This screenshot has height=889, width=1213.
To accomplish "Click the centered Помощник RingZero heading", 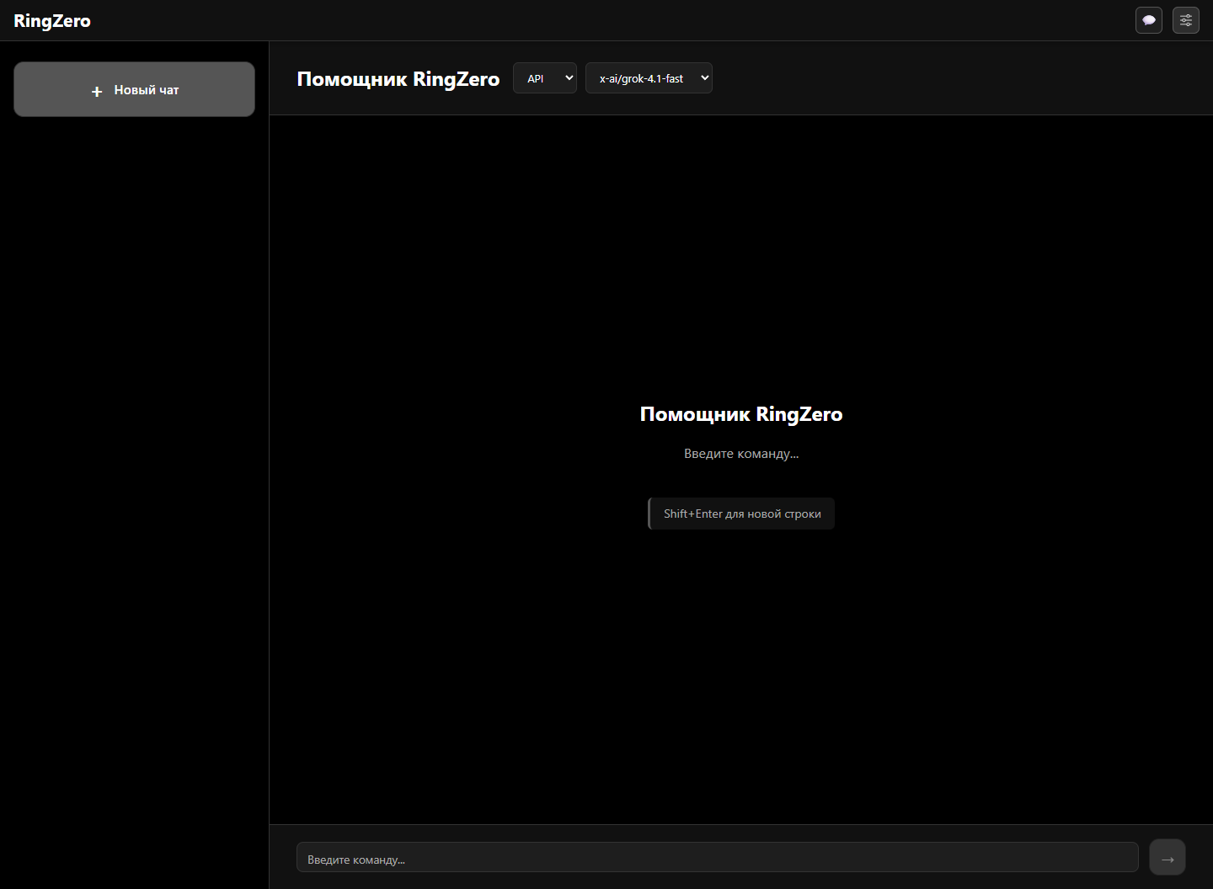I will click(740, 414).
